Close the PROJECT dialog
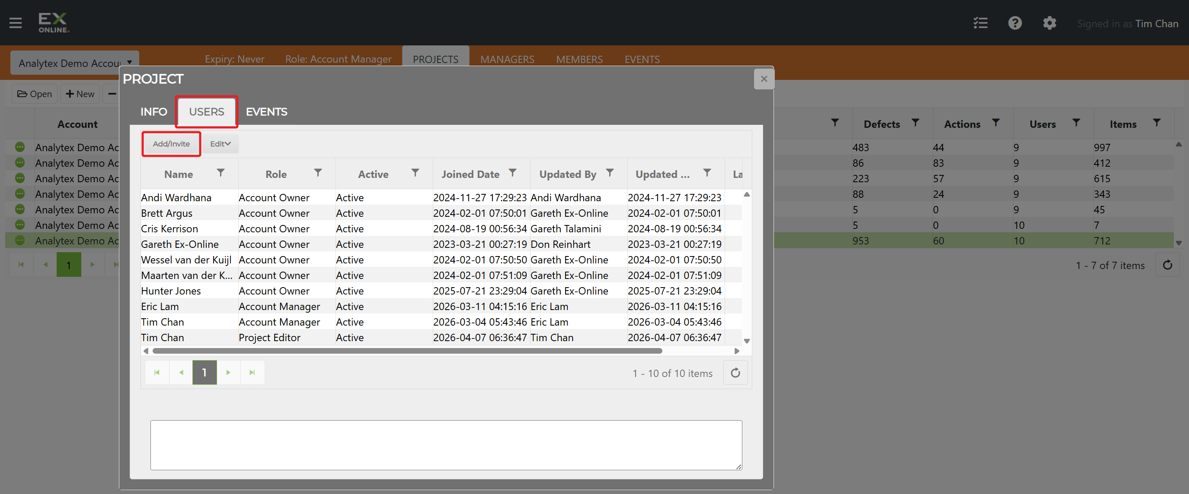This screenshot has height=494, width=1189. pyautogui.click(x=764, y=79)
